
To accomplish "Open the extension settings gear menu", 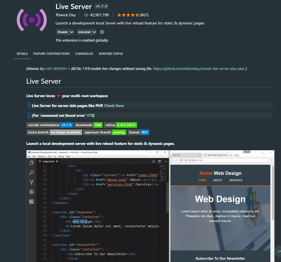I will pyautogui.click(x=102, y=32).
